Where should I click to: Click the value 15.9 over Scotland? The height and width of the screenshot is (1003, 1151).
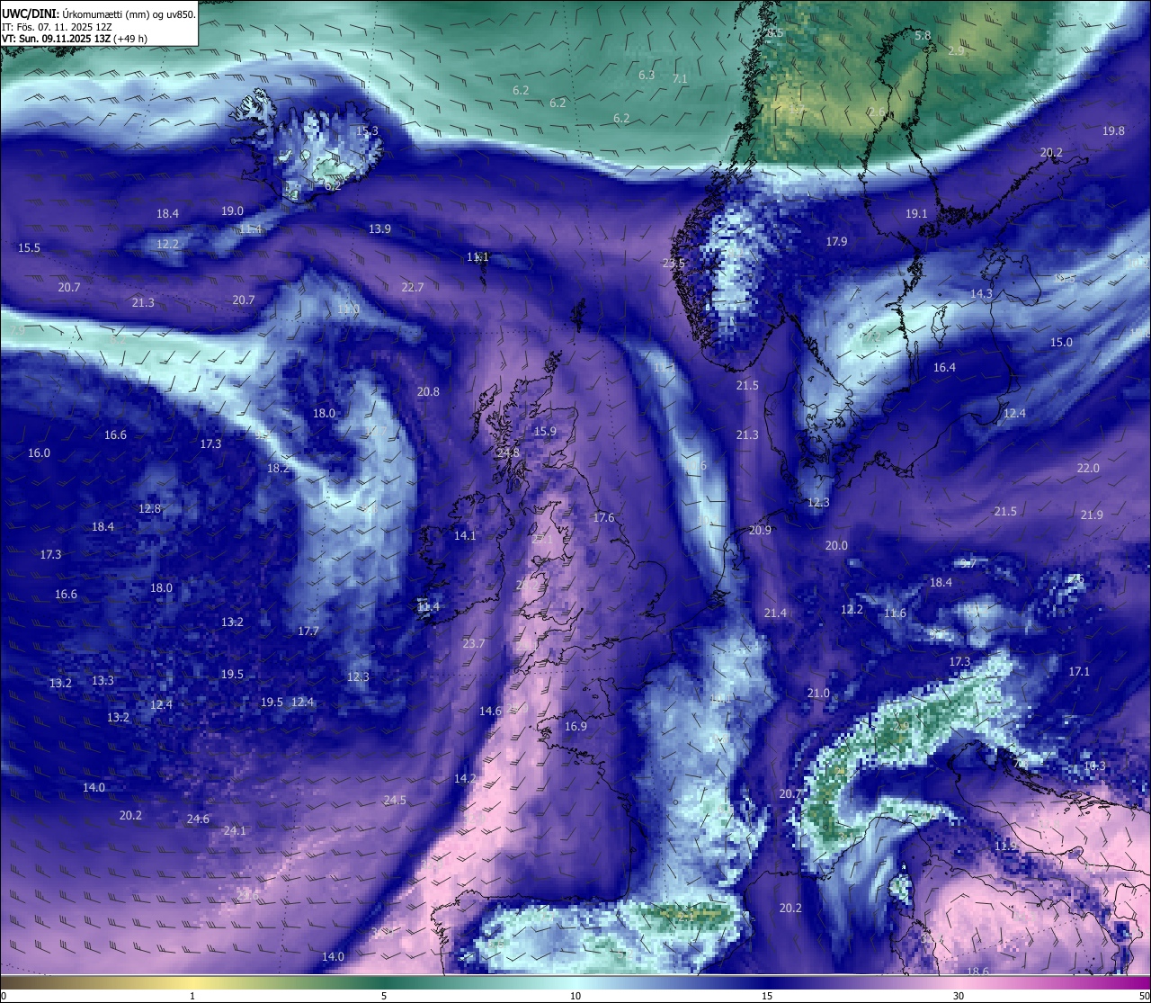pyautogui.click(x=545, y=432)
